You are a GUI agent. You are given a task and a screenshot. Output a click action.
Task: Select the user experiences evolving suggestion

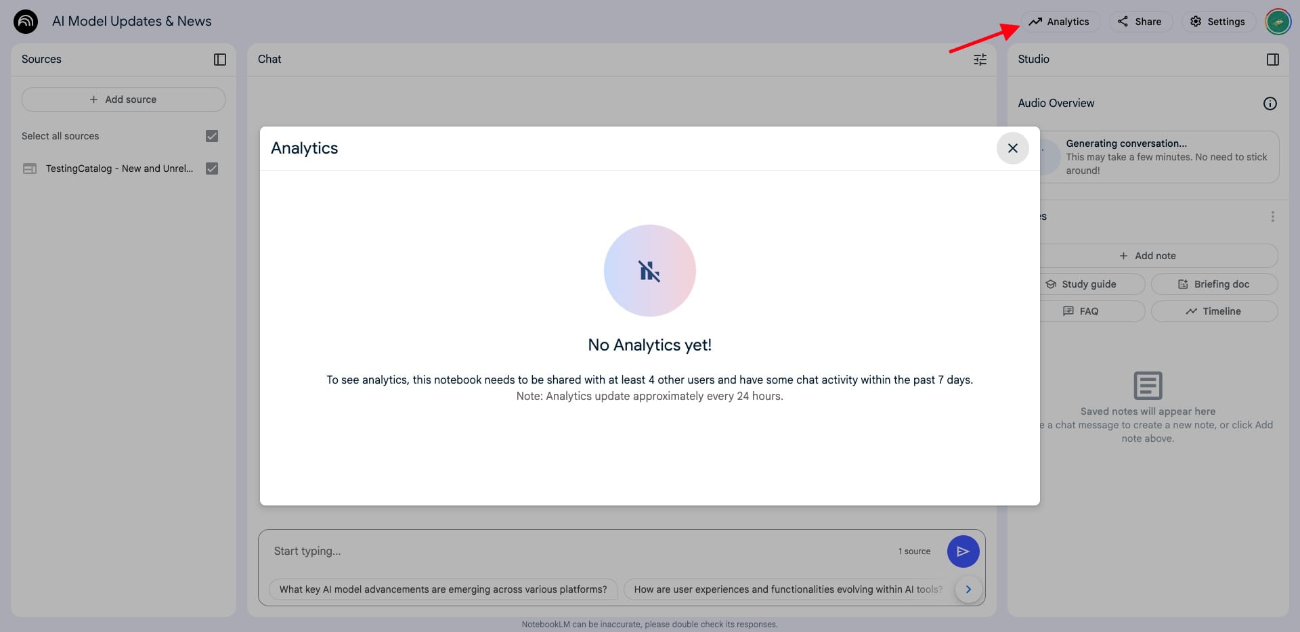[788, 589]
